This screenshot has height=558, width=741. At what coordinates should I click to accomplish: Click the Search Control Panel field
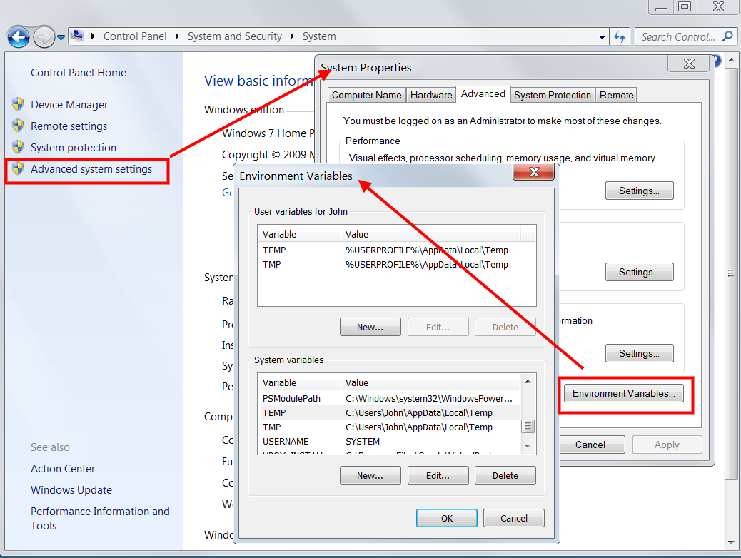point(686,36)
